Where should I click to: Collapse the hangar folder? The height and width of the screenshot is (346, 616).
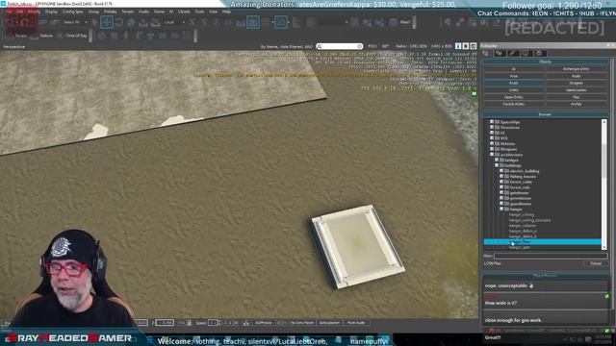click(x=501, y=210)
